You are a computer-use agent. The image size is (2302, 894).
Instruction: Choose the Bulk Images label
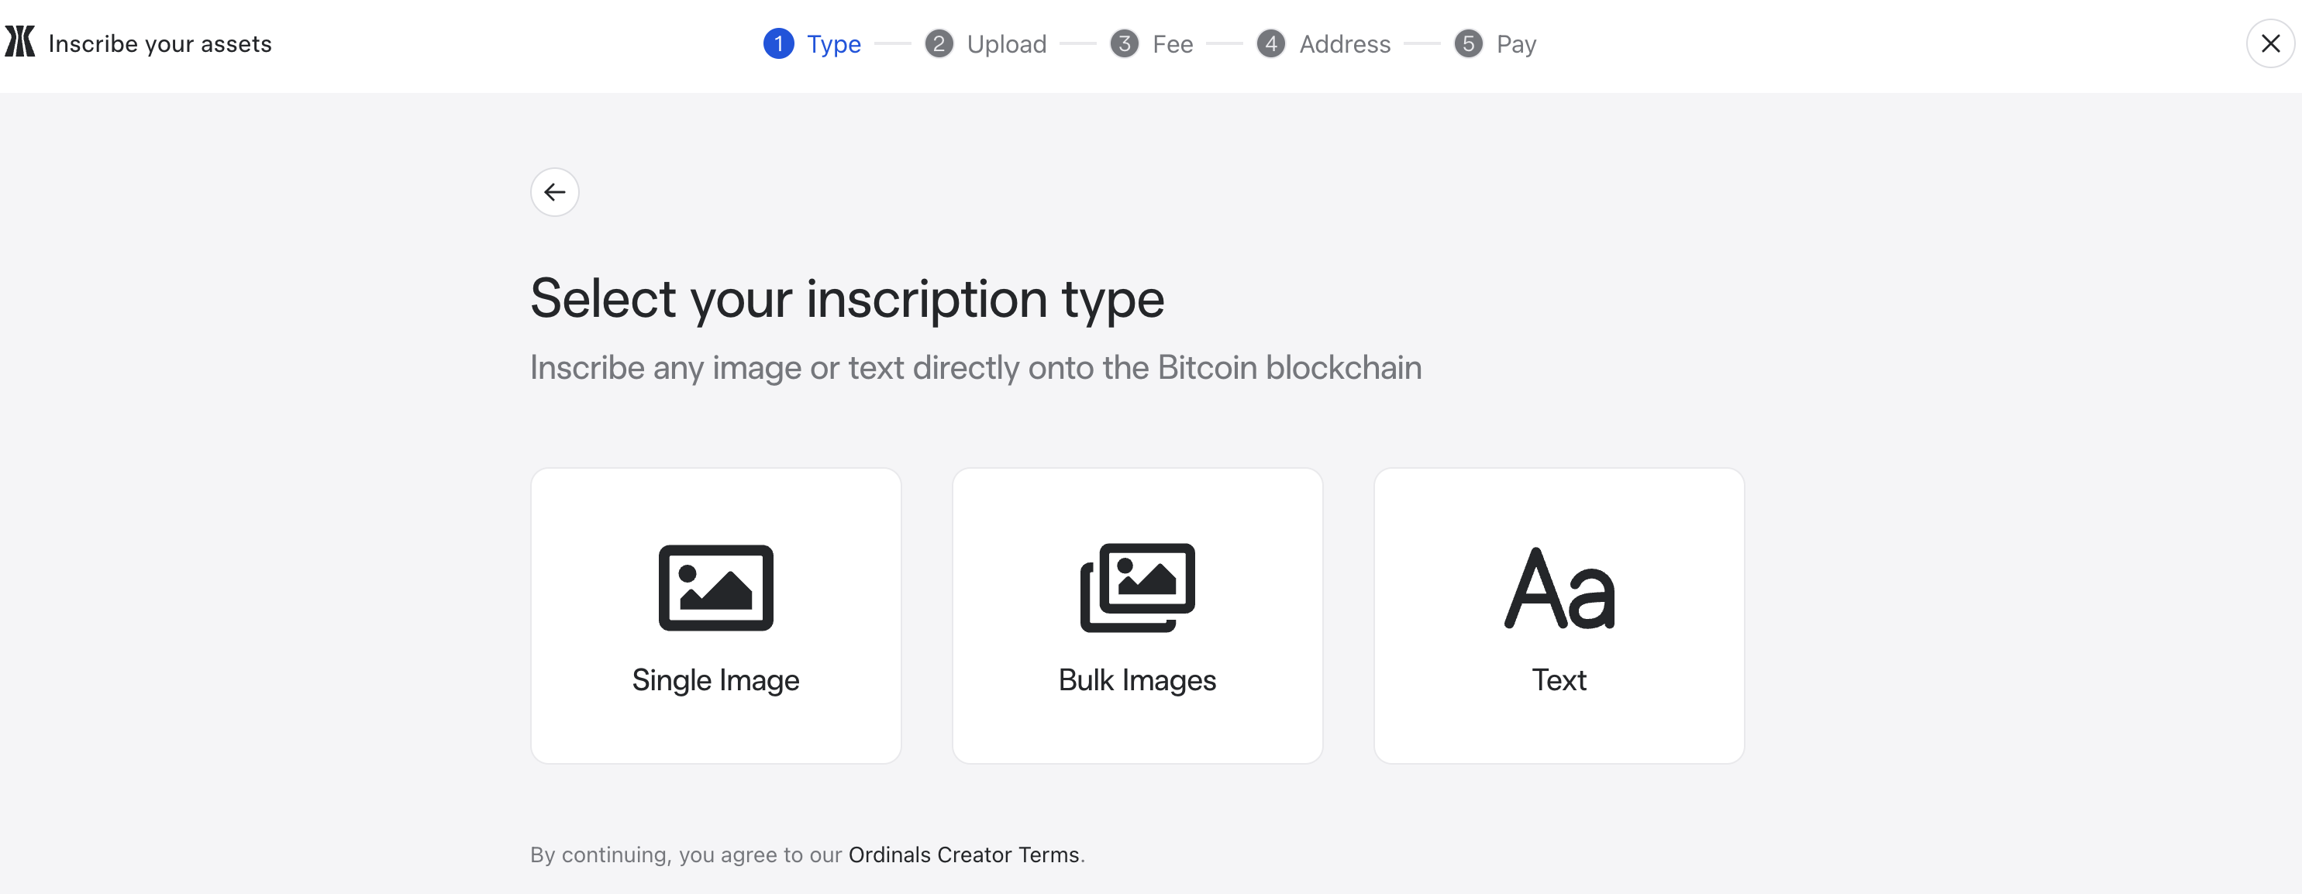pyautogui.click(x=1138, y=680)
